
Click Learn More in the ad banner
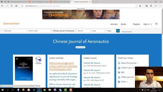click(x=112, y=16)
